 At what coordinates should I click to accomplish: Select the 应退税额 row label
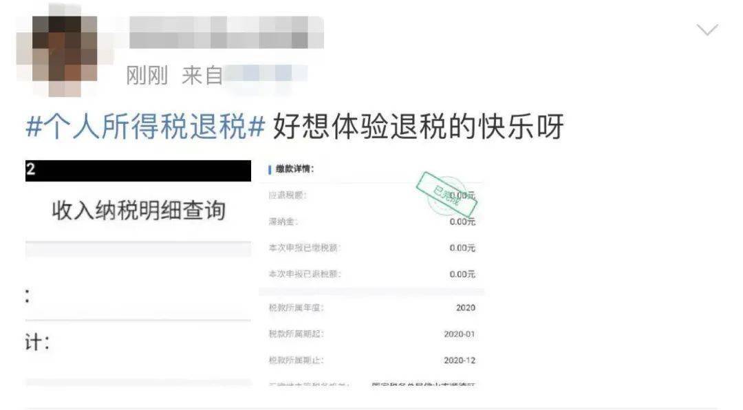click(288, 195)
